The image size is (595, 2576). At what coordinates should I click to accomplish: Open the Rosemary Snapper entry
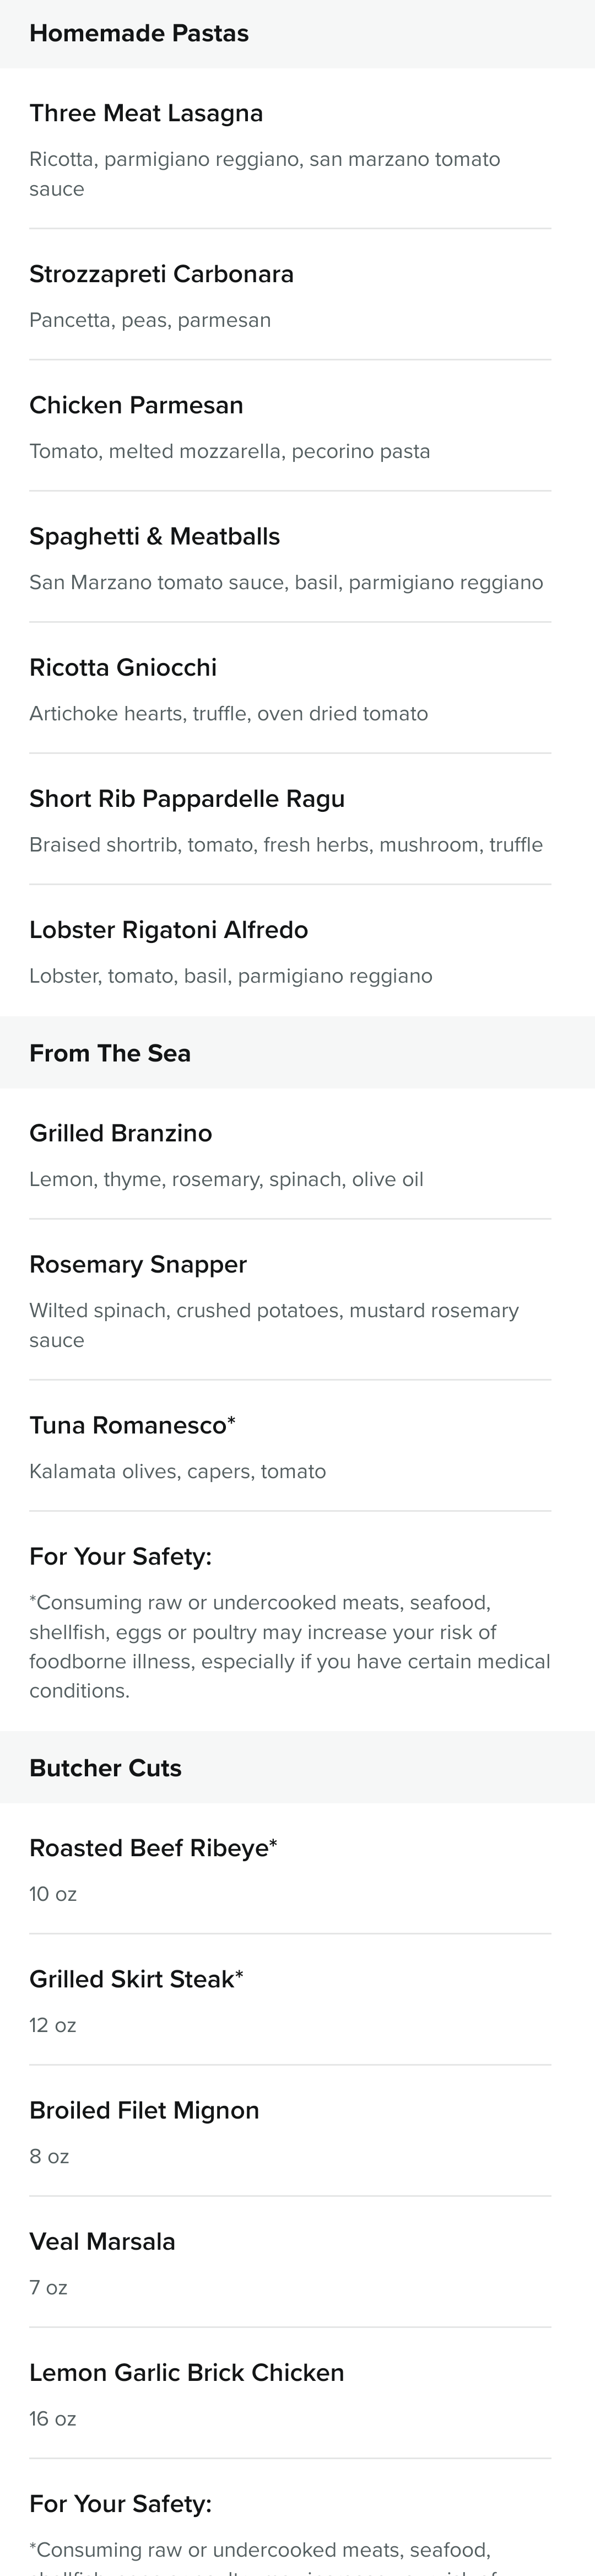(x=290, y=1299)
